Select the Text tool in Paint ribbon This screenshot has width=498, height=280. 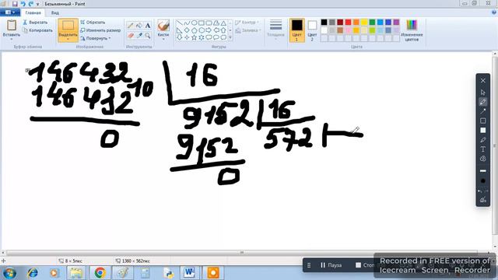coord(148,26)
